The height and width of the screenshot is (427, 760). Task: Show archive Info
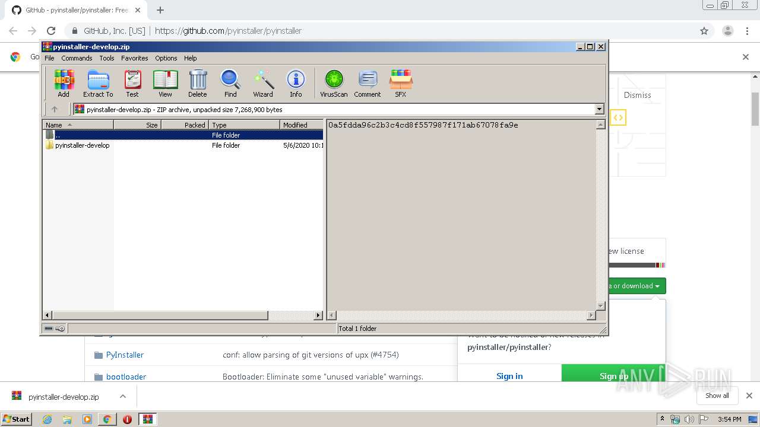point(296,83)
